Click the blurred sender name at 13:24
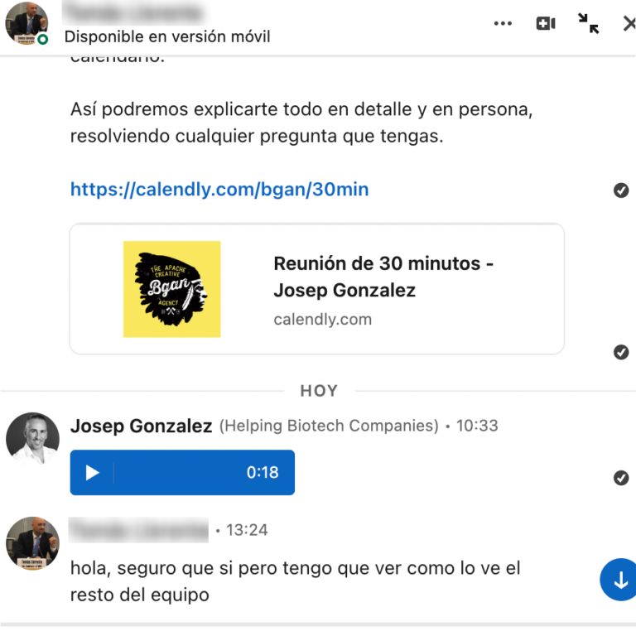This screenshot has height=636, width=636. point(138,530)
